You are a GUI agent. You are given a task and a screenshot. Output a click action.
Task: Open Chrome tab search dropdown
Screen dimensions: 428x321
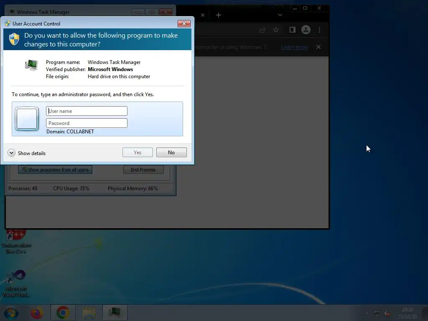[x=280, y=15]
